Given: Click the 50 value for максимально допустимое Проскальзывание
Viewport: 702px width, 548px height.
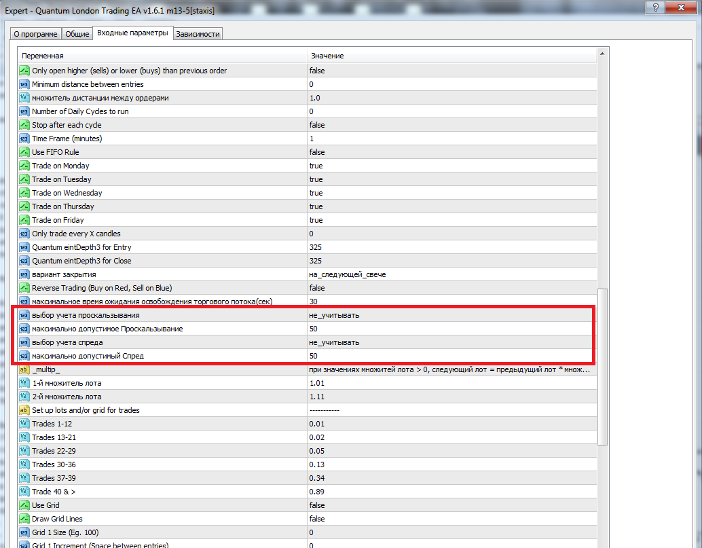Looking at the screenshot, I should click(314, 329).
